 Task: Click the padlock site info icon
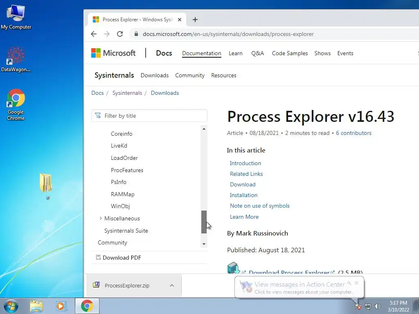136,34
